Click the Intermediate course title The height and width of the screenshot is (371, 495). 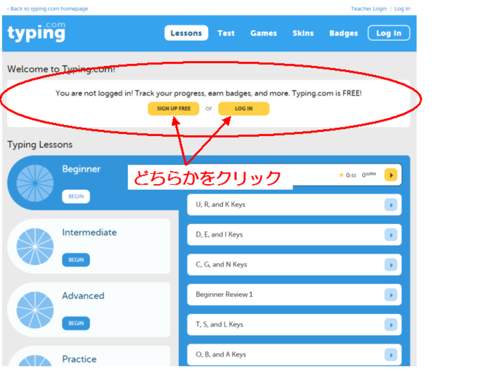click(89, 232)
